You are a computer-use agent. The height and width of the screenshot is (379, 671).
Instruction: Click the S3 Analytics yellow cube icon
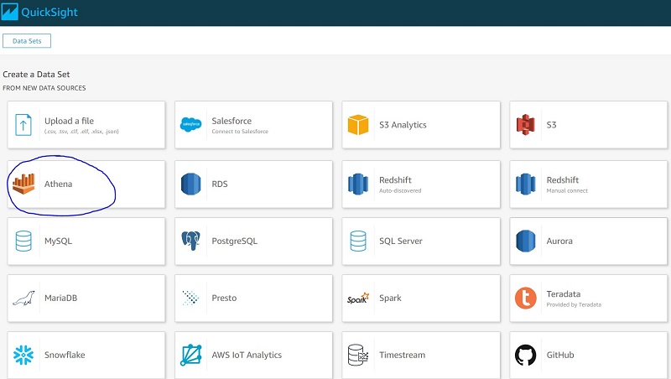(358, 125)
